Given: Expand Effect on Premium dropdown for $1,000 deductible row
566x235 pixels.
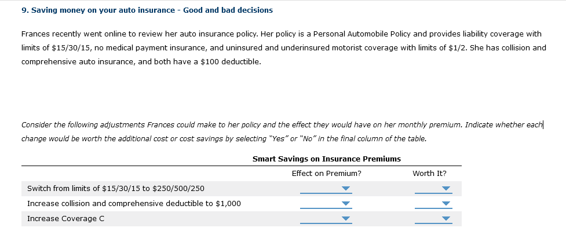Looking at the screenshot, I should tap(326, 203).
